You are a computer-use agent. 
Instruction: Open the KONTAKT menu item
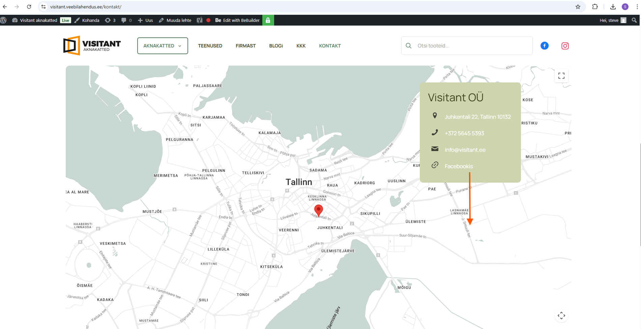point(329,46)
